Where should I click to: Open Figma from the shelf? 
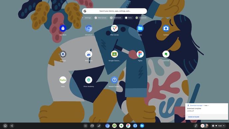coord(128,126)
